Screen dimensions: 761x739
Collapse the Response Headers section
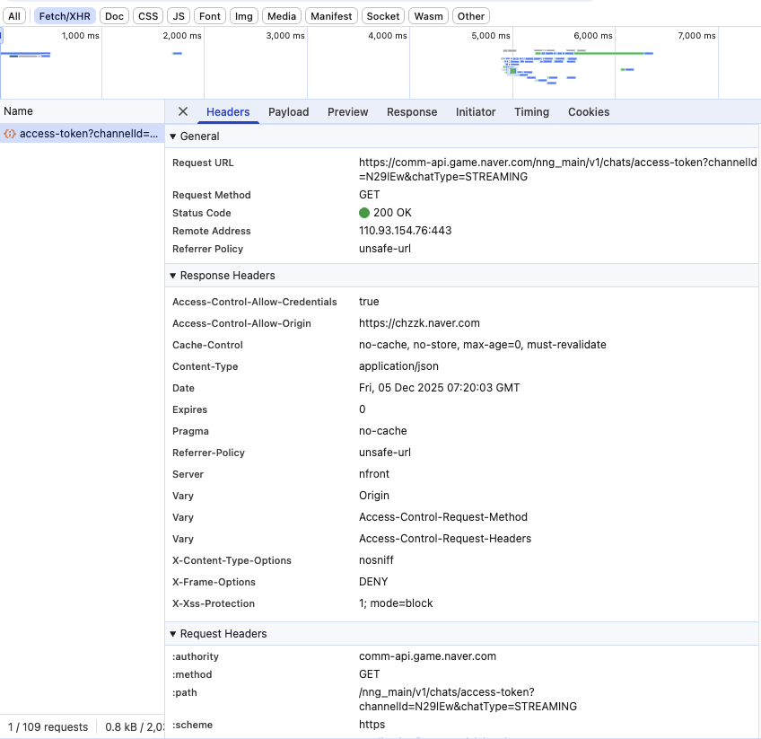click(173, 276)
